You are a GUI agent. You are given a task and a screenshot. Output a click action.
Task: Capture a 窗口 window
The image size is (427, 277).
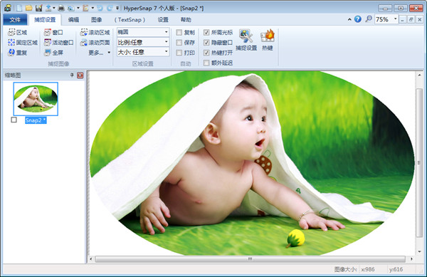coord(53,33)
